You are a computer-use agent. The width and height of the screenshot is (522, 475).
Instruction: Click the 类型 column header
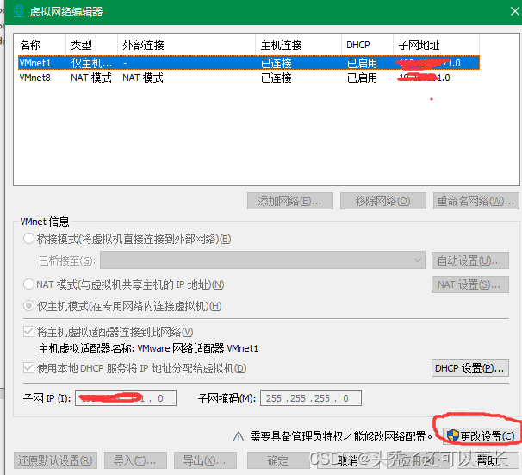pyautogui.click(x=91, y=45)
